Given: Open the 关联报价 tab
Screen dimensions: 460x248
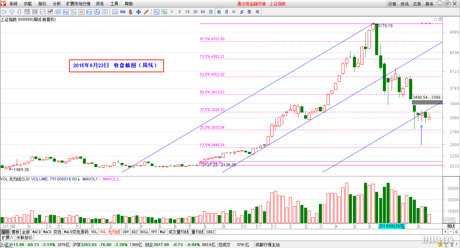Looking at the screenshot, I should (25, 238).
